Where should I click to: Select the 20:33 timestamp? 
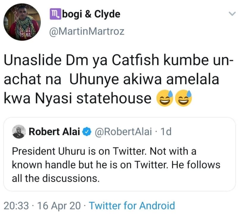[x=17, y=205]
